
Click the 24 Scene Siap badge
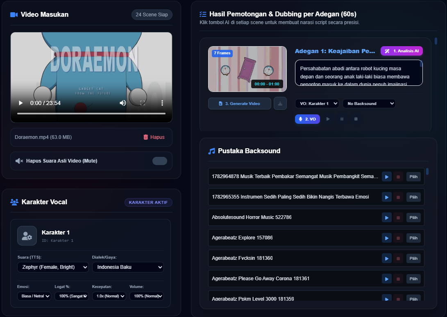[152, 14]
